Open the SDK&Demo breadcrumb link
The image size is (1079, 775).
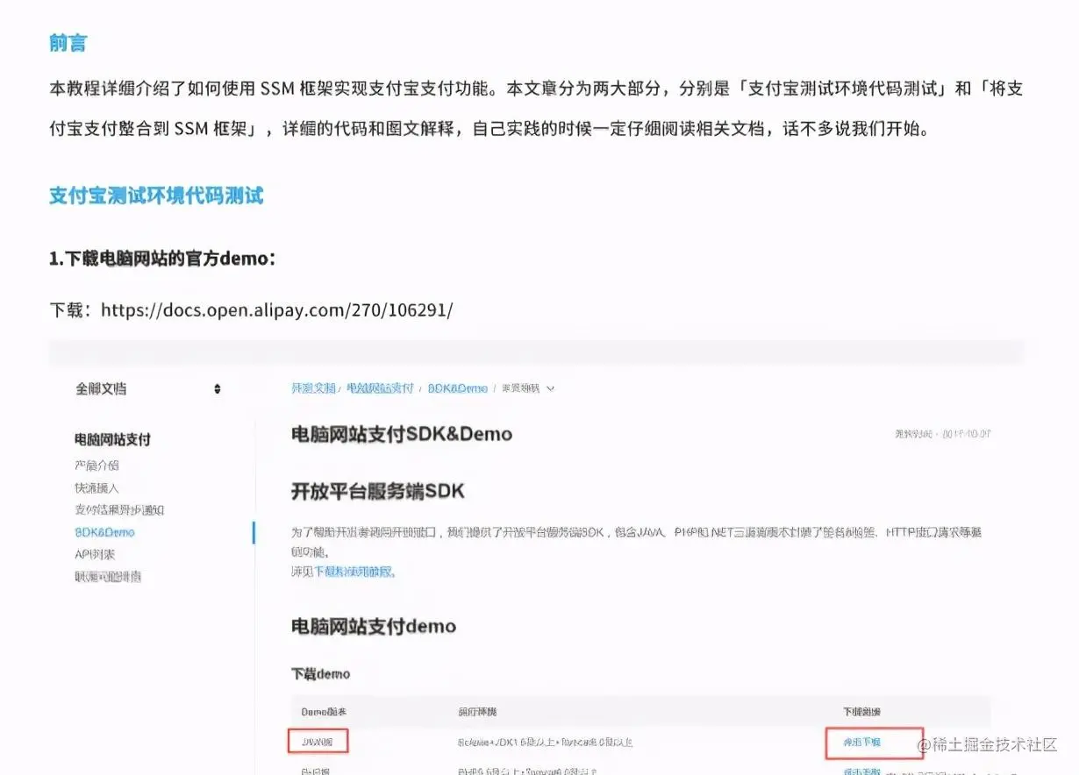pyautogui.click(x=457, y=387)
